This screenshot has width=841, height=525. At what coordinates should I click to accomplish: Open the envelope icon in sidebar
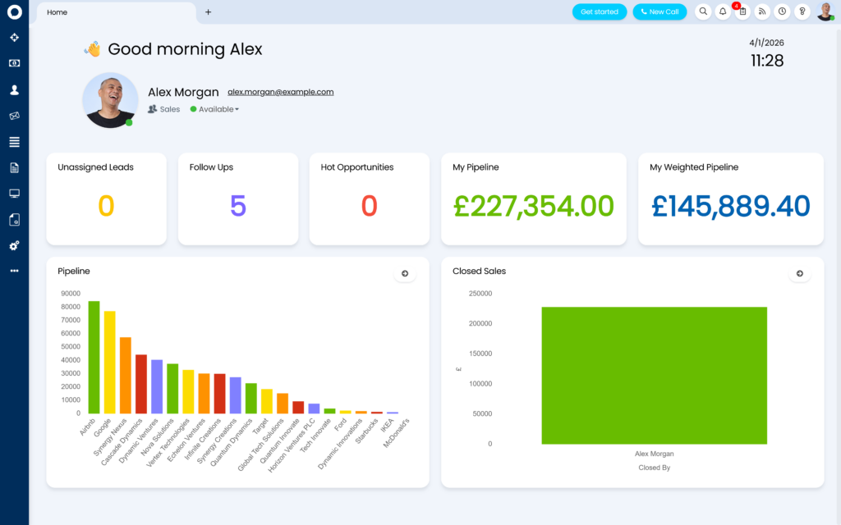tap(14, 116)
